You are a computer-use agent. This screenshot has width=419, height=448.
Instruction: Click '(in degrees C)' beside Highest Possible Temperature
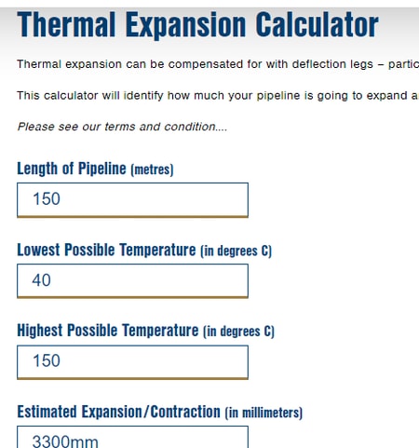tap(238, 332)
